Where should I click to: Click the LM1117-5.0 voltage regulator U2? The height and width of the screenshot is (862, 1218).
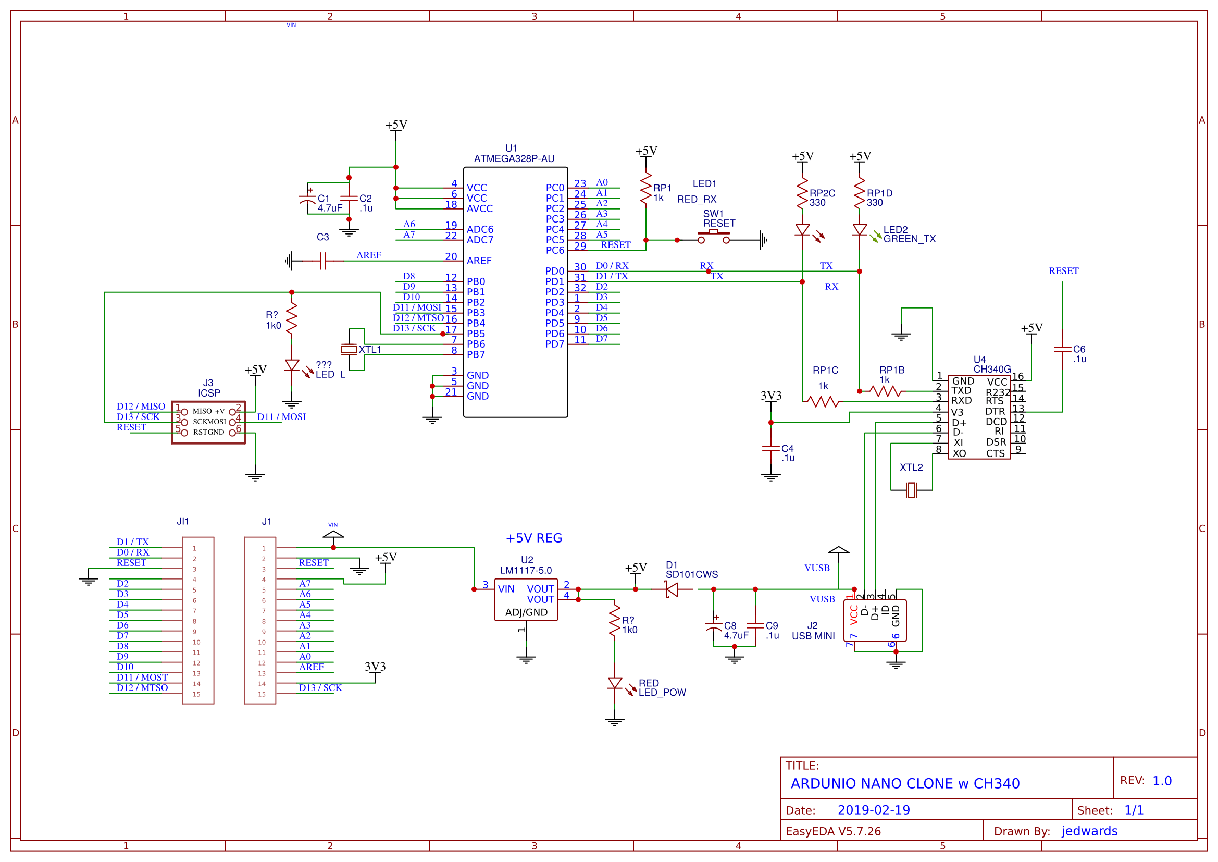coord(525,600)
